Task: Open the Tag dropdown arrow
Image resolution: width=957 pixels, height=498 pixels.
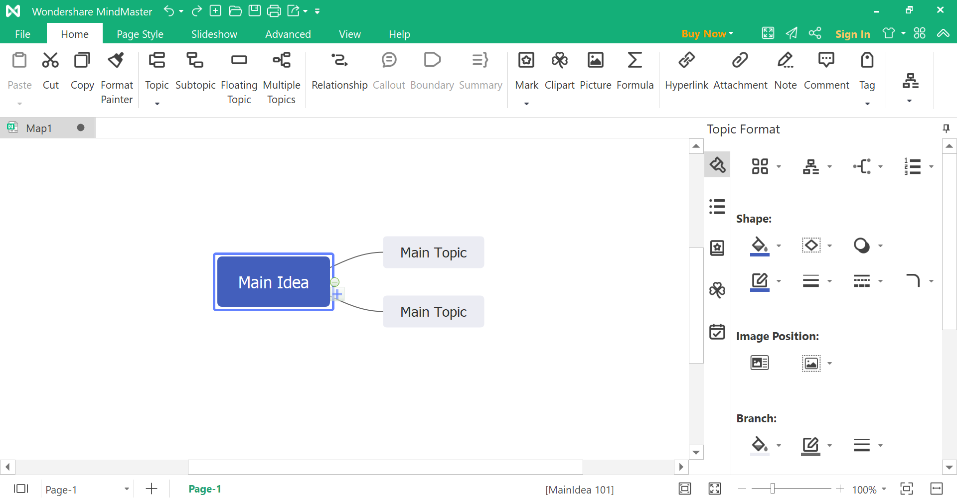Action: pos(867,104)
